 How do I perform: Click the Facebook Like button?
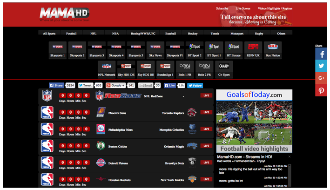point(170,85)
